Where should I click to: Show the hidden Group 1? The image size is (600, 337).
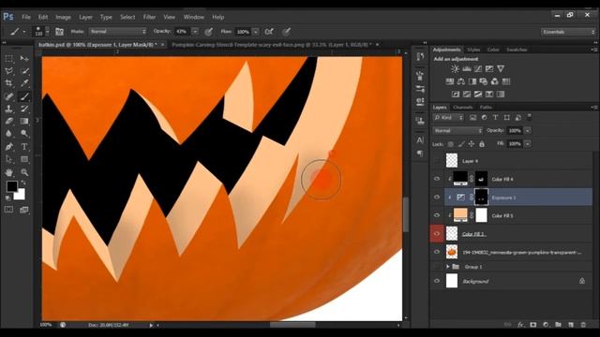click(x=437, y=266)
